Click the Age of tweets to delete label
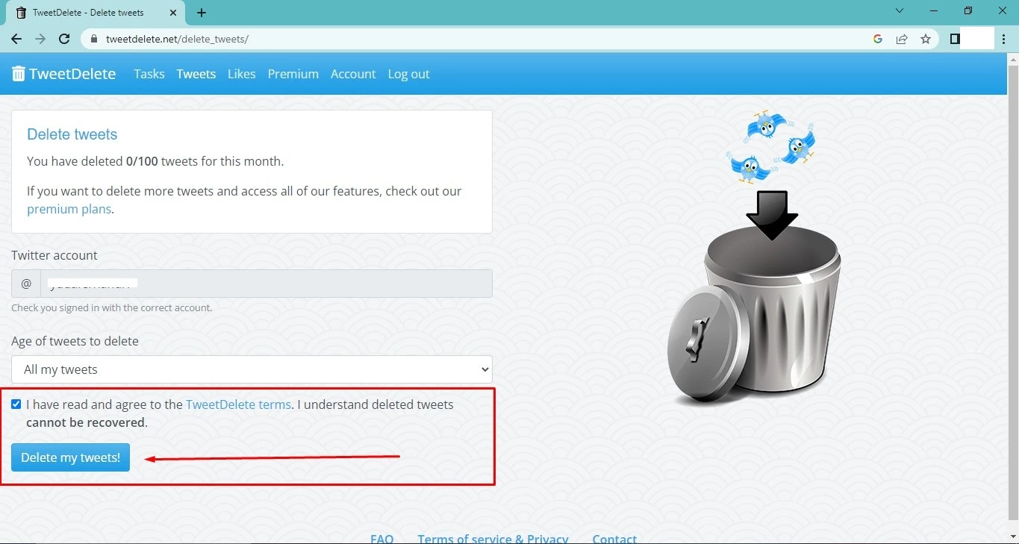 tap(75, 341)
